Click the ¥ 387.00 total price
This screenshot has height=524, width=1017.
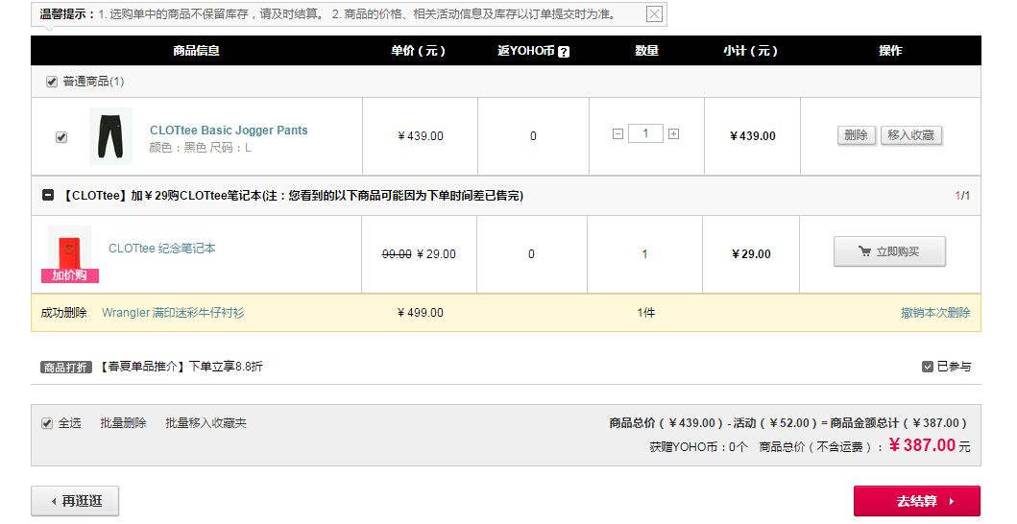point(922,445)
